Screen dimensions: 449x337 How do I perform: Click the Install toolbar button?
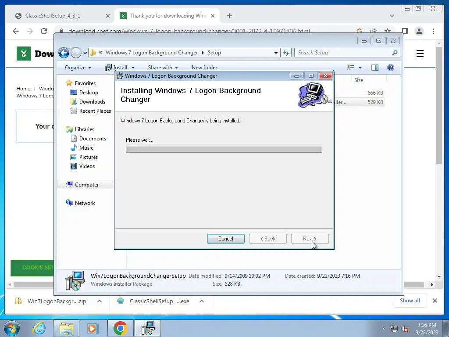[116, 68]
